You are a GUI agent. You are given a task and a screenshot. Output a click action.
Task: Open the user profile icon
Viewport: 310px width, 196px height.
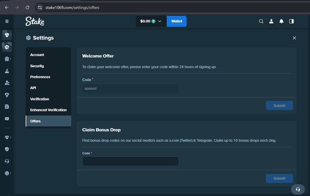[x=271, y=21]
